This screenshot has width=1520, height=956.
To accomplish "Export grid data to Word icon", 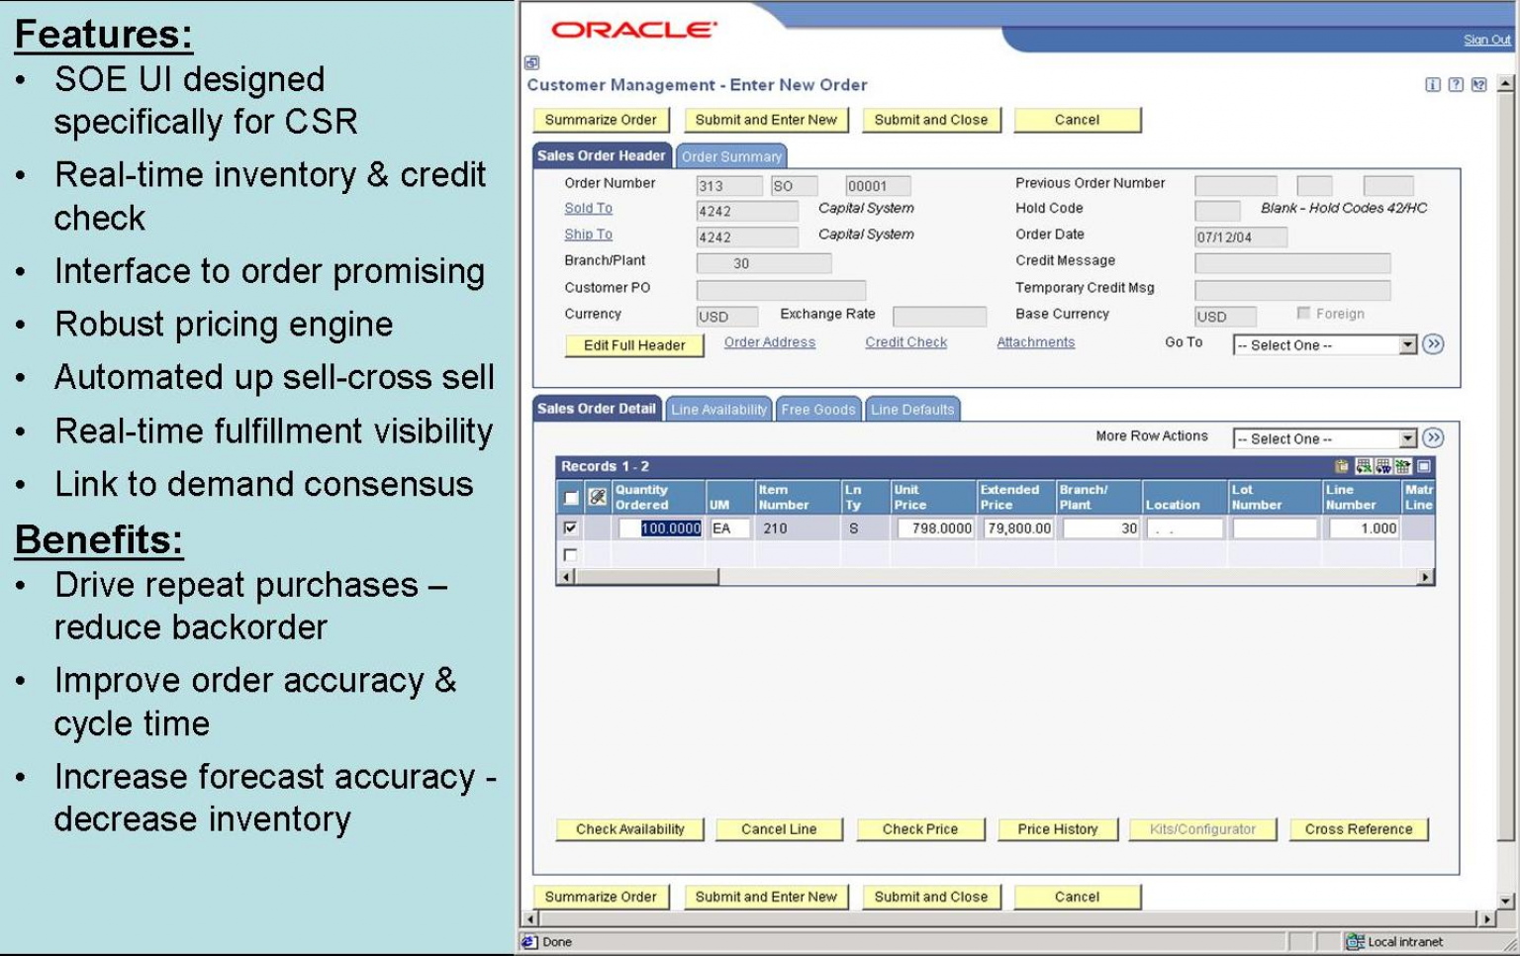I will [1383, 466].
